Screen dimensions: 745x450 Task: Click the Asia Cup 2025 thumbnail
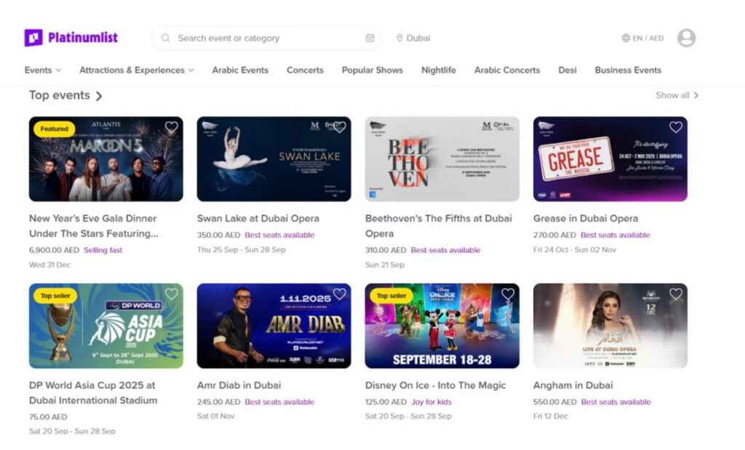pyautogui.click(x=106, y=326)
